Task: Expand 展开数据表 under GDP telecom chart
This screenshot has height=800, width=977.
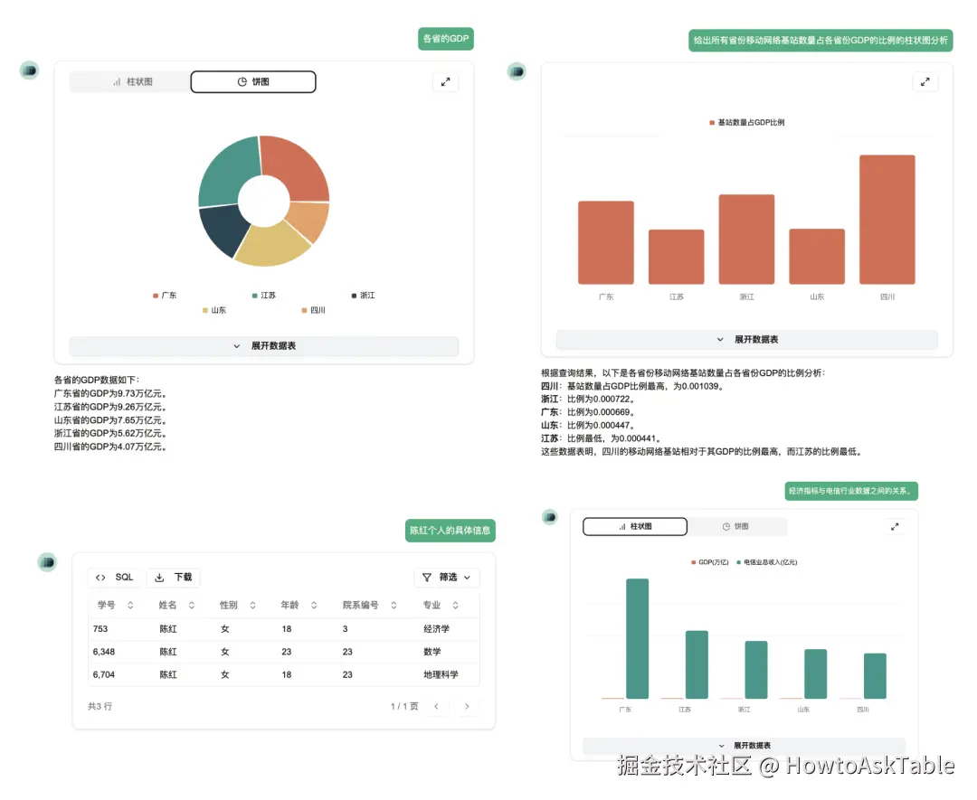Action: pos(744,745)
